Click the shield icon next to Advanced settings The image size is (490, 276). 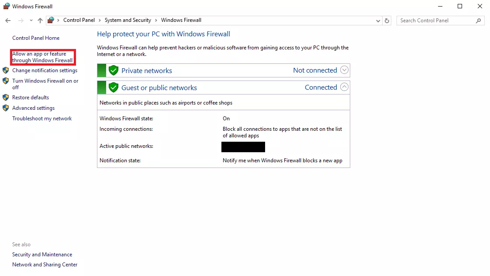6,108
